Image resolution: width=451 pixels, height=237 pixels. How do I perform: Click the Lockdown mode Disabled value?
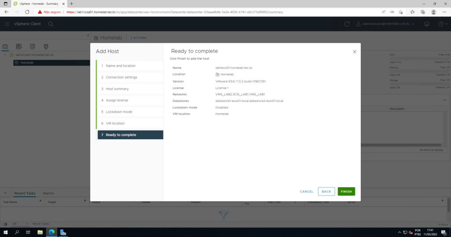click(x=222, y=107)
